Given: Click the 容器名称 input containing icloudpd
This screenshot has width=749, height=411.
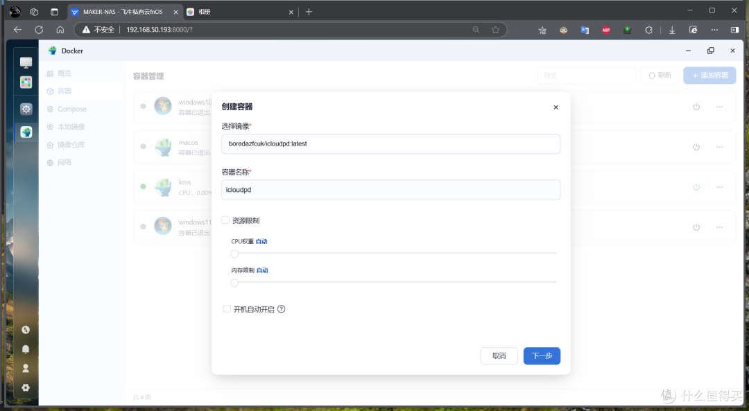Looking at the screenshot, I should click(x=390, y=190).
